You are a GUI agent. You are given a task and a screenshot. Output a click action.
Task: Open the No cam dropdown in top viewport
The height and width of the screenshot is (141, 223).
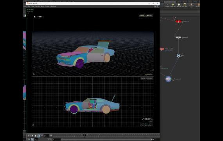(149, 16)
